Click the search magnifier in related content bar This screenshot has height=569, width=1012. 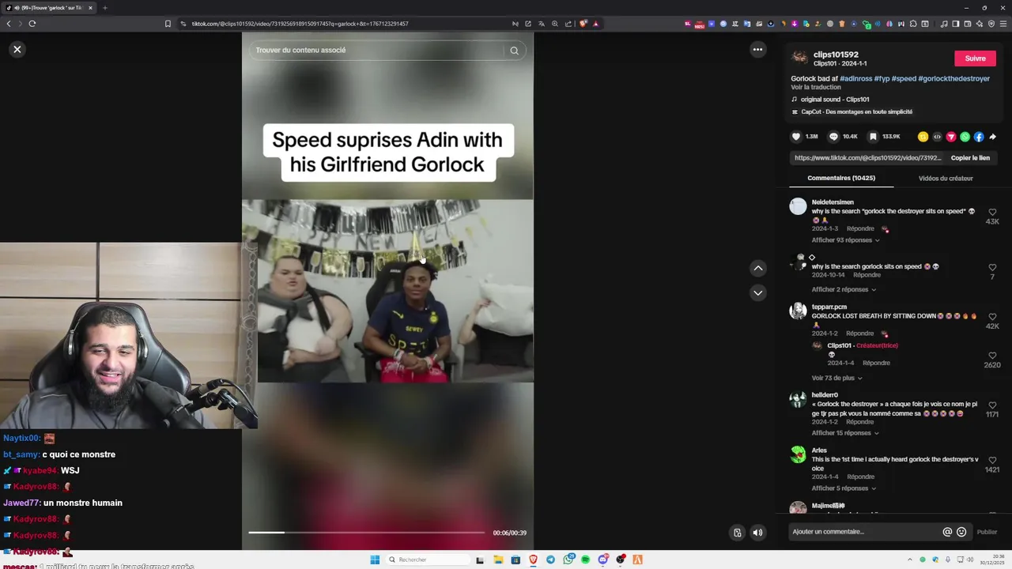tap(514, 51)
